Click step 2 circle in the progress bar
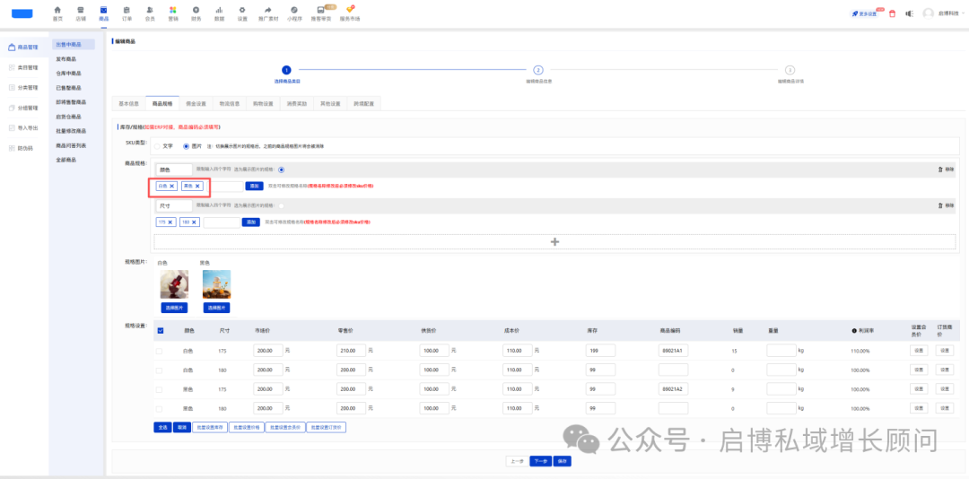 click(538, 71)
